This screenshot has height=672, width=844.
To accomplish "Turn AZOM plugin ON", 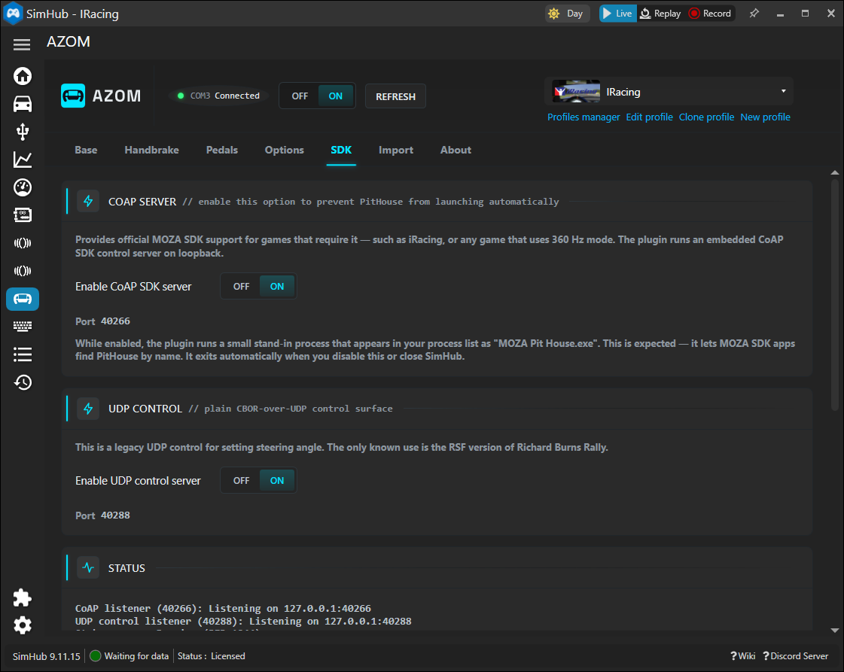I will [335, 96].
